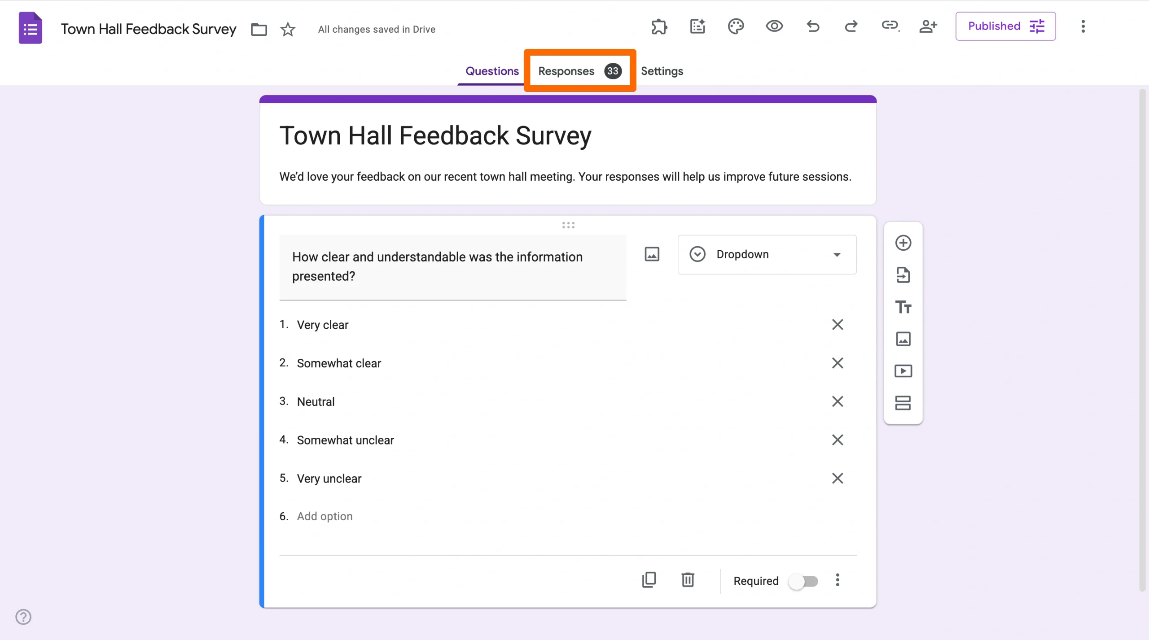1149x640 pixels.
Task: Delete the question with trash icon
Action: click(688, 579)
